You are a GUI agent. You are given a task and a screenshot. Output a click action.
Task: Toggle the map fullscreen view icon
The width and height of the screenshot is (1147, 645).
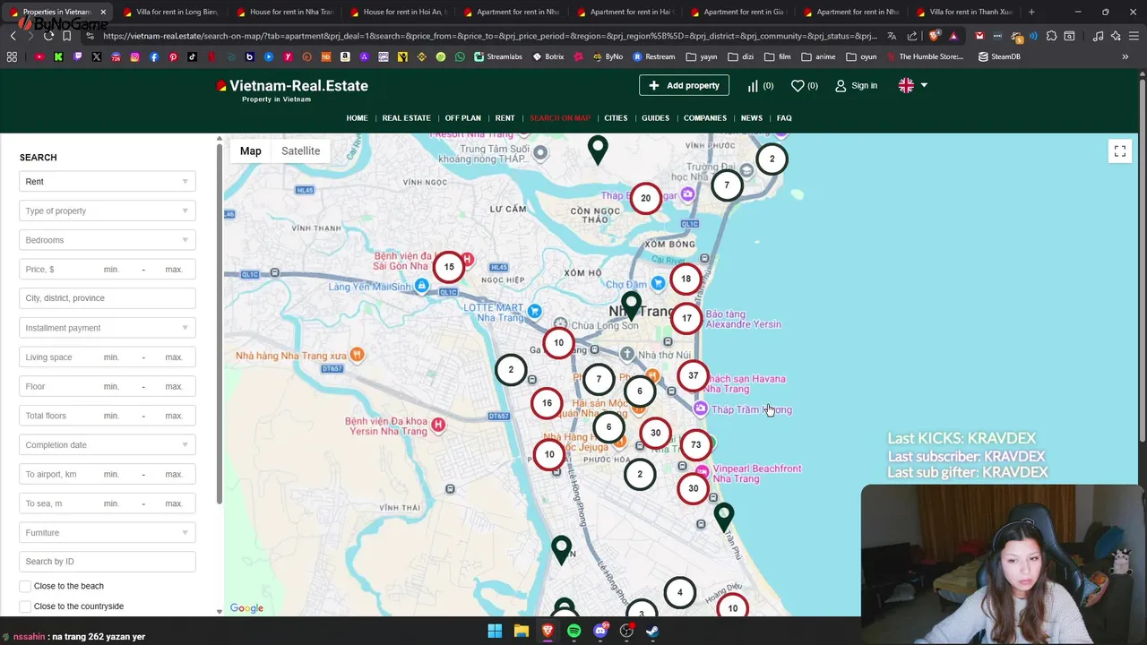click(x=1120, y=151)
